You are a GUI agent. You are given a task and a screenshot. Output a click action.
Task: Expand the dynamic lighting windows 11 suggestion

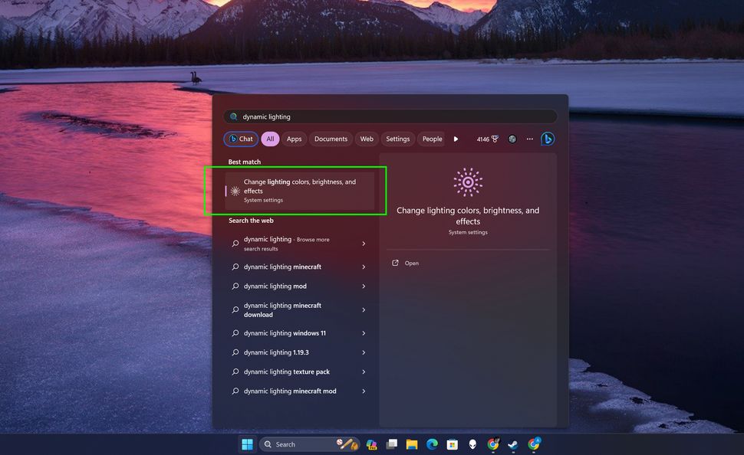pyautogui.click(x=363, y=332)
